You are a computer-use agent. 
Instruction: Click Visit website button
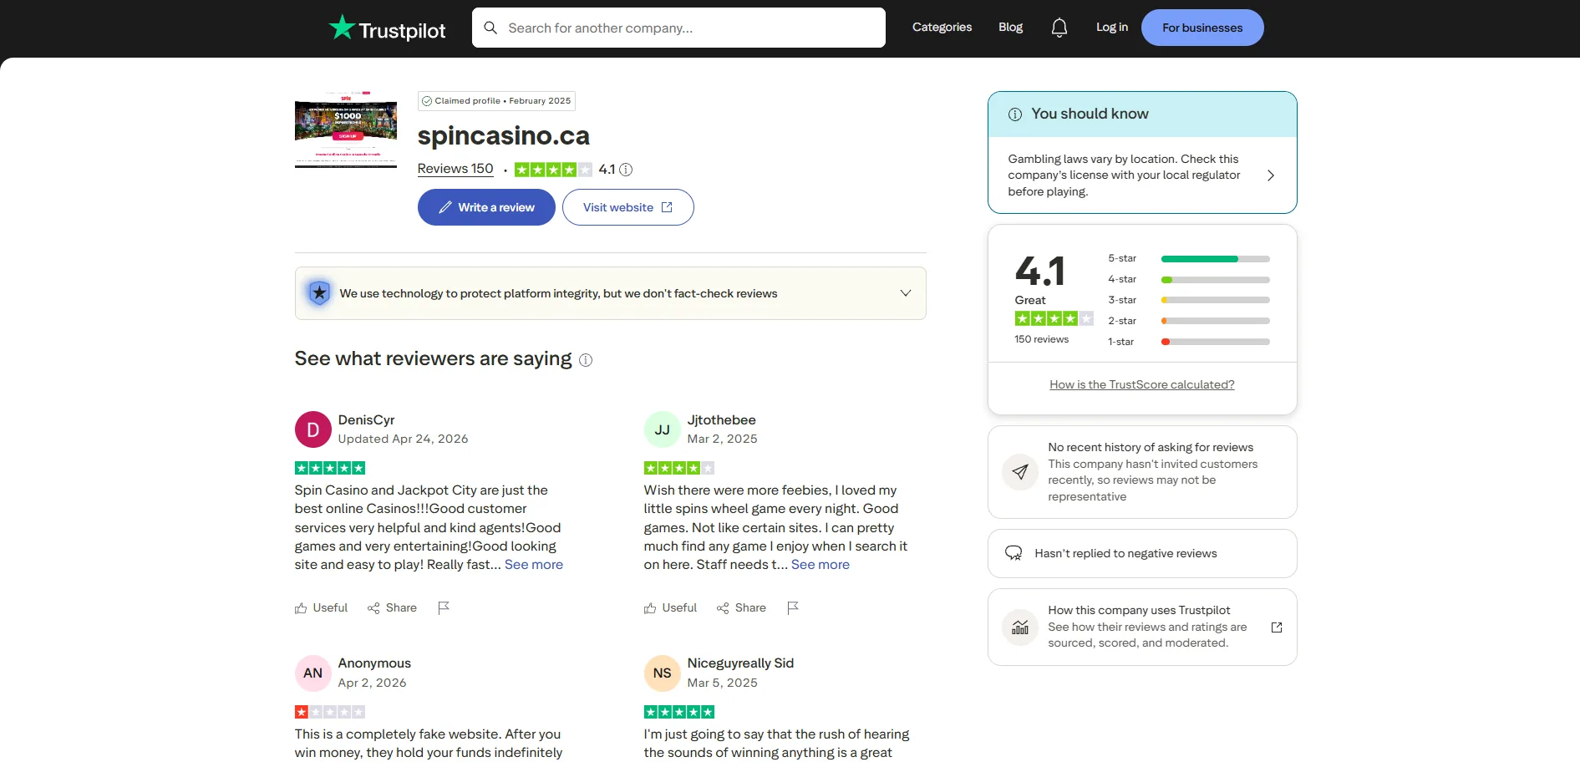coord(627,207)
